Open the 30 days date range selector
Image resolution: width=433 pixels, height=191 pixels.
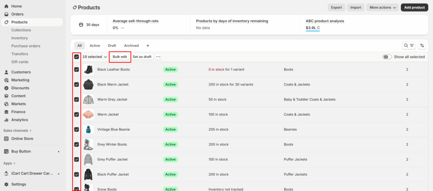89,24
